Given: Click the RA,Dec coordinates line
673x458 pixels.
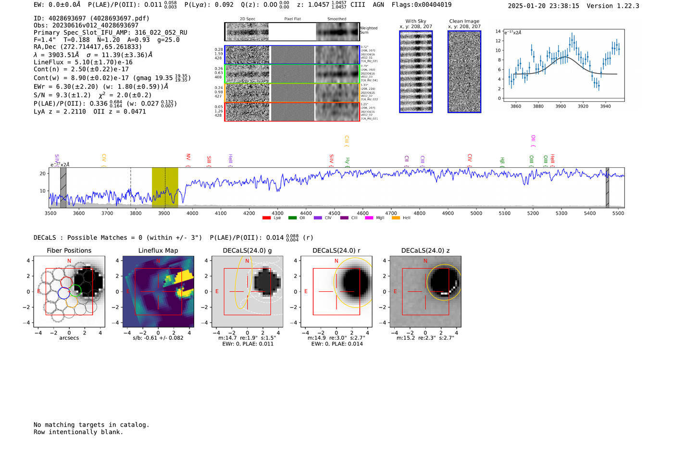Looking at the screenshot, I should (x=88, y=47).
